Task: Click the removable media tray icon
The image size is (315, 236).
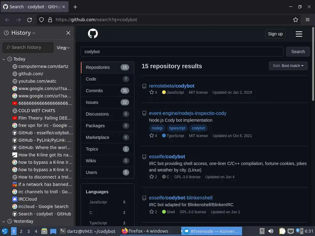Action: (262, 231)
